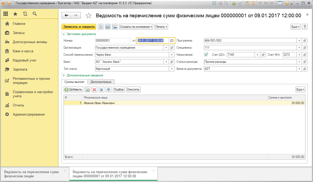Toggle window panel layout icon
The height and width of the screenshot is (182, 313).
(280, 3)
